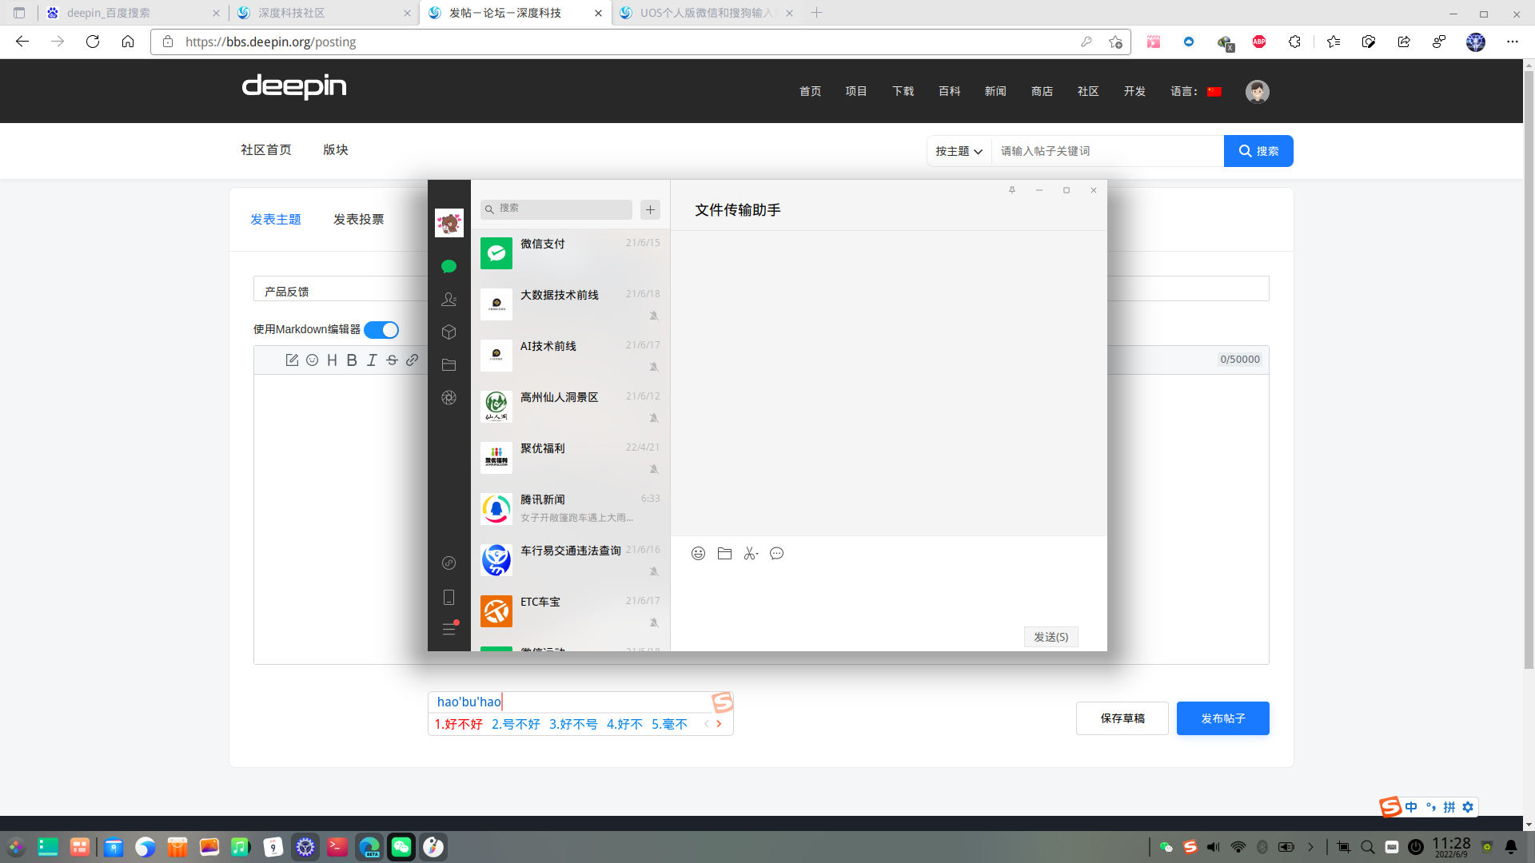
Task: Insert link via editor toolbar icon
Action: (x=412, y=360)
